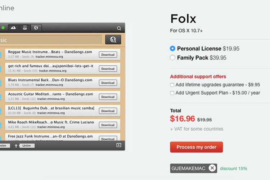Remove the GUEMAKEMAC coupon with X icon
Image resolution: width=270 pixels, height=180 pixels.
pos(212,168)
